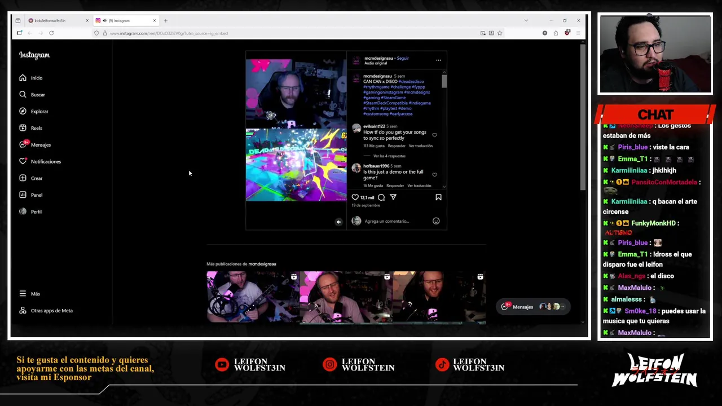Click the browser forward arrow
The height and width of the screenshot is (406, 722).
click(40, 33)
